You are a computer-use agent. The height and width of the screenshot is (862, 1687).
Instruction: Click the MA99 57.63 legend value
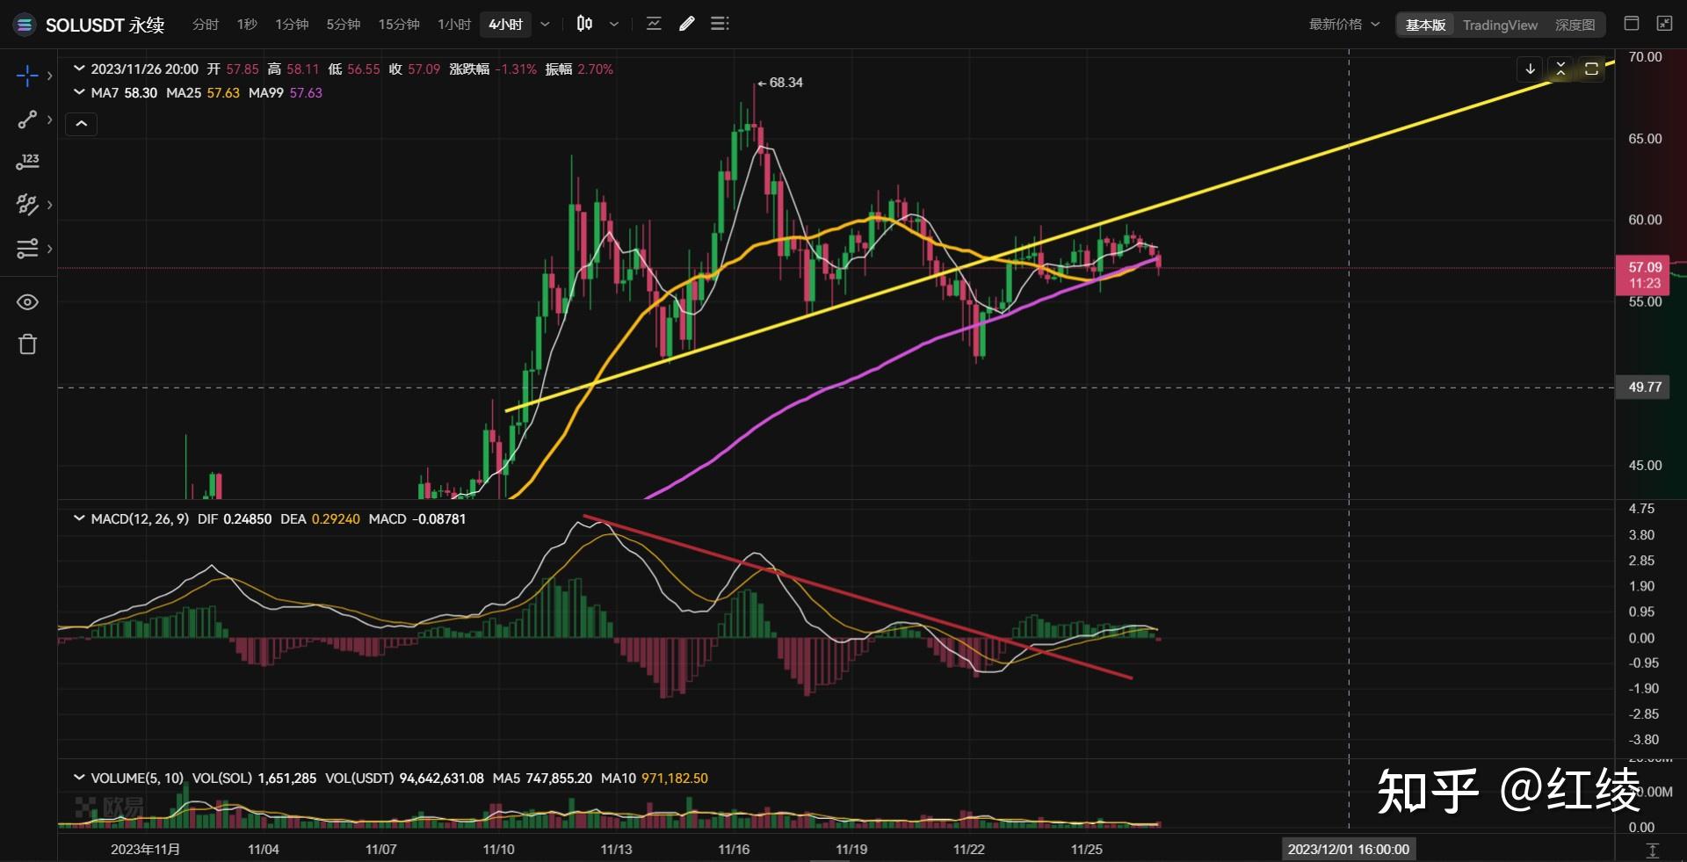click(x=286, y=92)
